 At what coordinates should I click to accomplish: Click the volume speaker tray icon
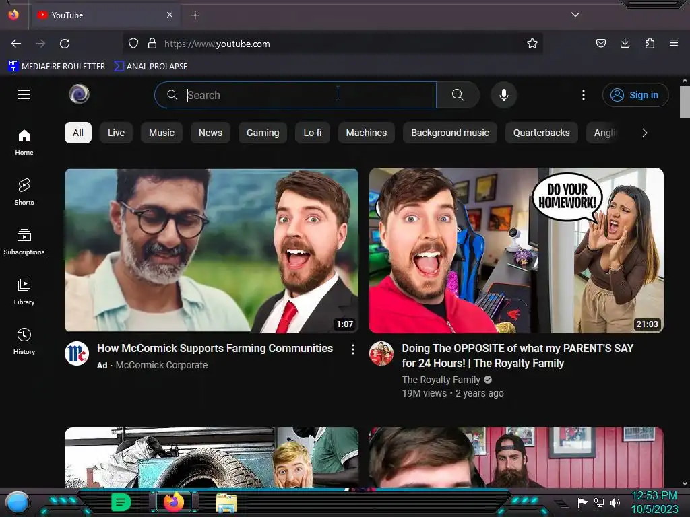tap(615, 502)
